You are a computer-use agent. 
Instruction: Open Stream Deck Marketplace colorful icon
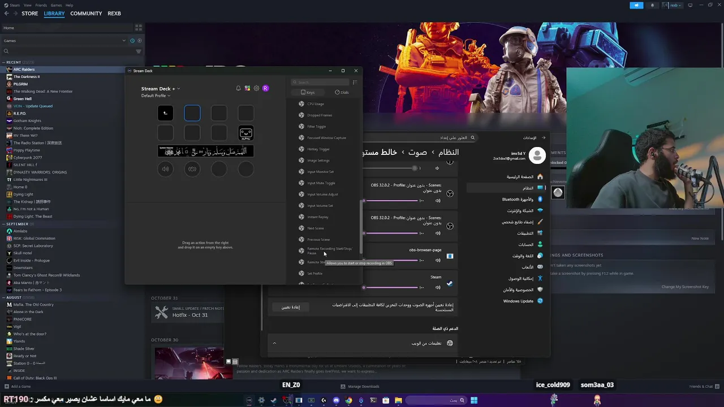[247, 88]
